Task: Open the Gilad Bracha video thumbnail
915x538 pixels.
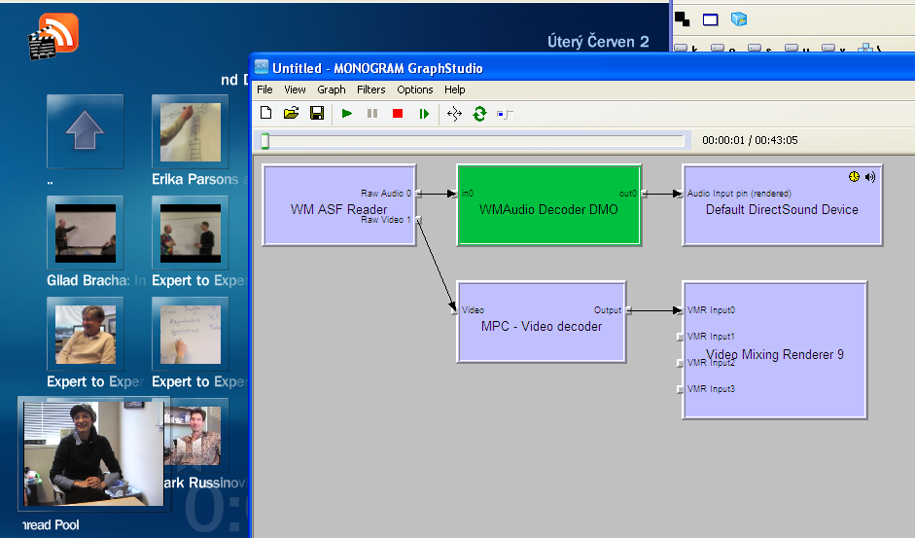Action: 86,233
